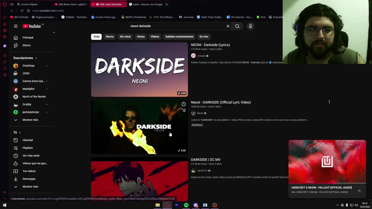Select the 'Shorts' filter chip

tap(110, 37)
